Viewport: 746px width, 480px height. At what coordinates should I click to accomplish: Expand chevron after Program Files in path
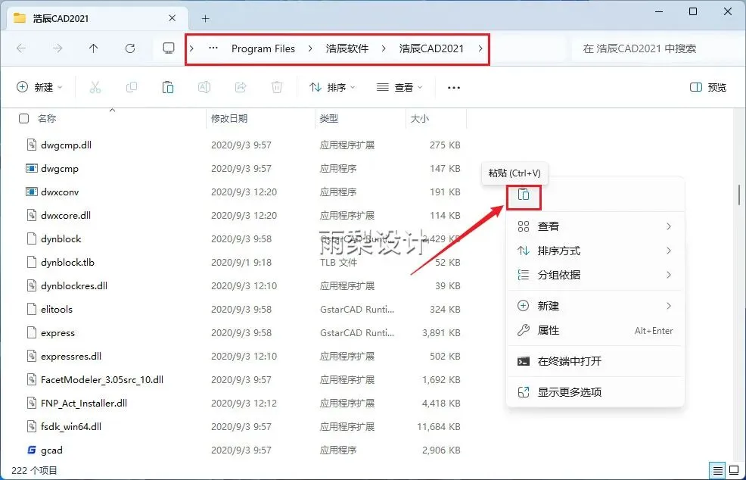tap(310, 48)
